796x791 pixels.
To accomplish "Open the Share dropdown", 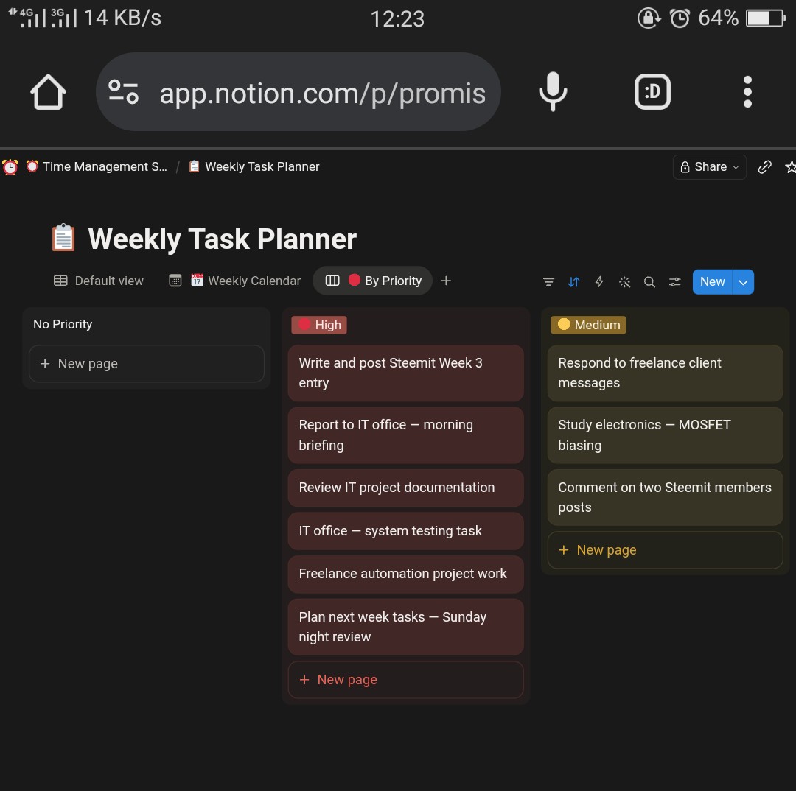I will click(x=710, y=167).
